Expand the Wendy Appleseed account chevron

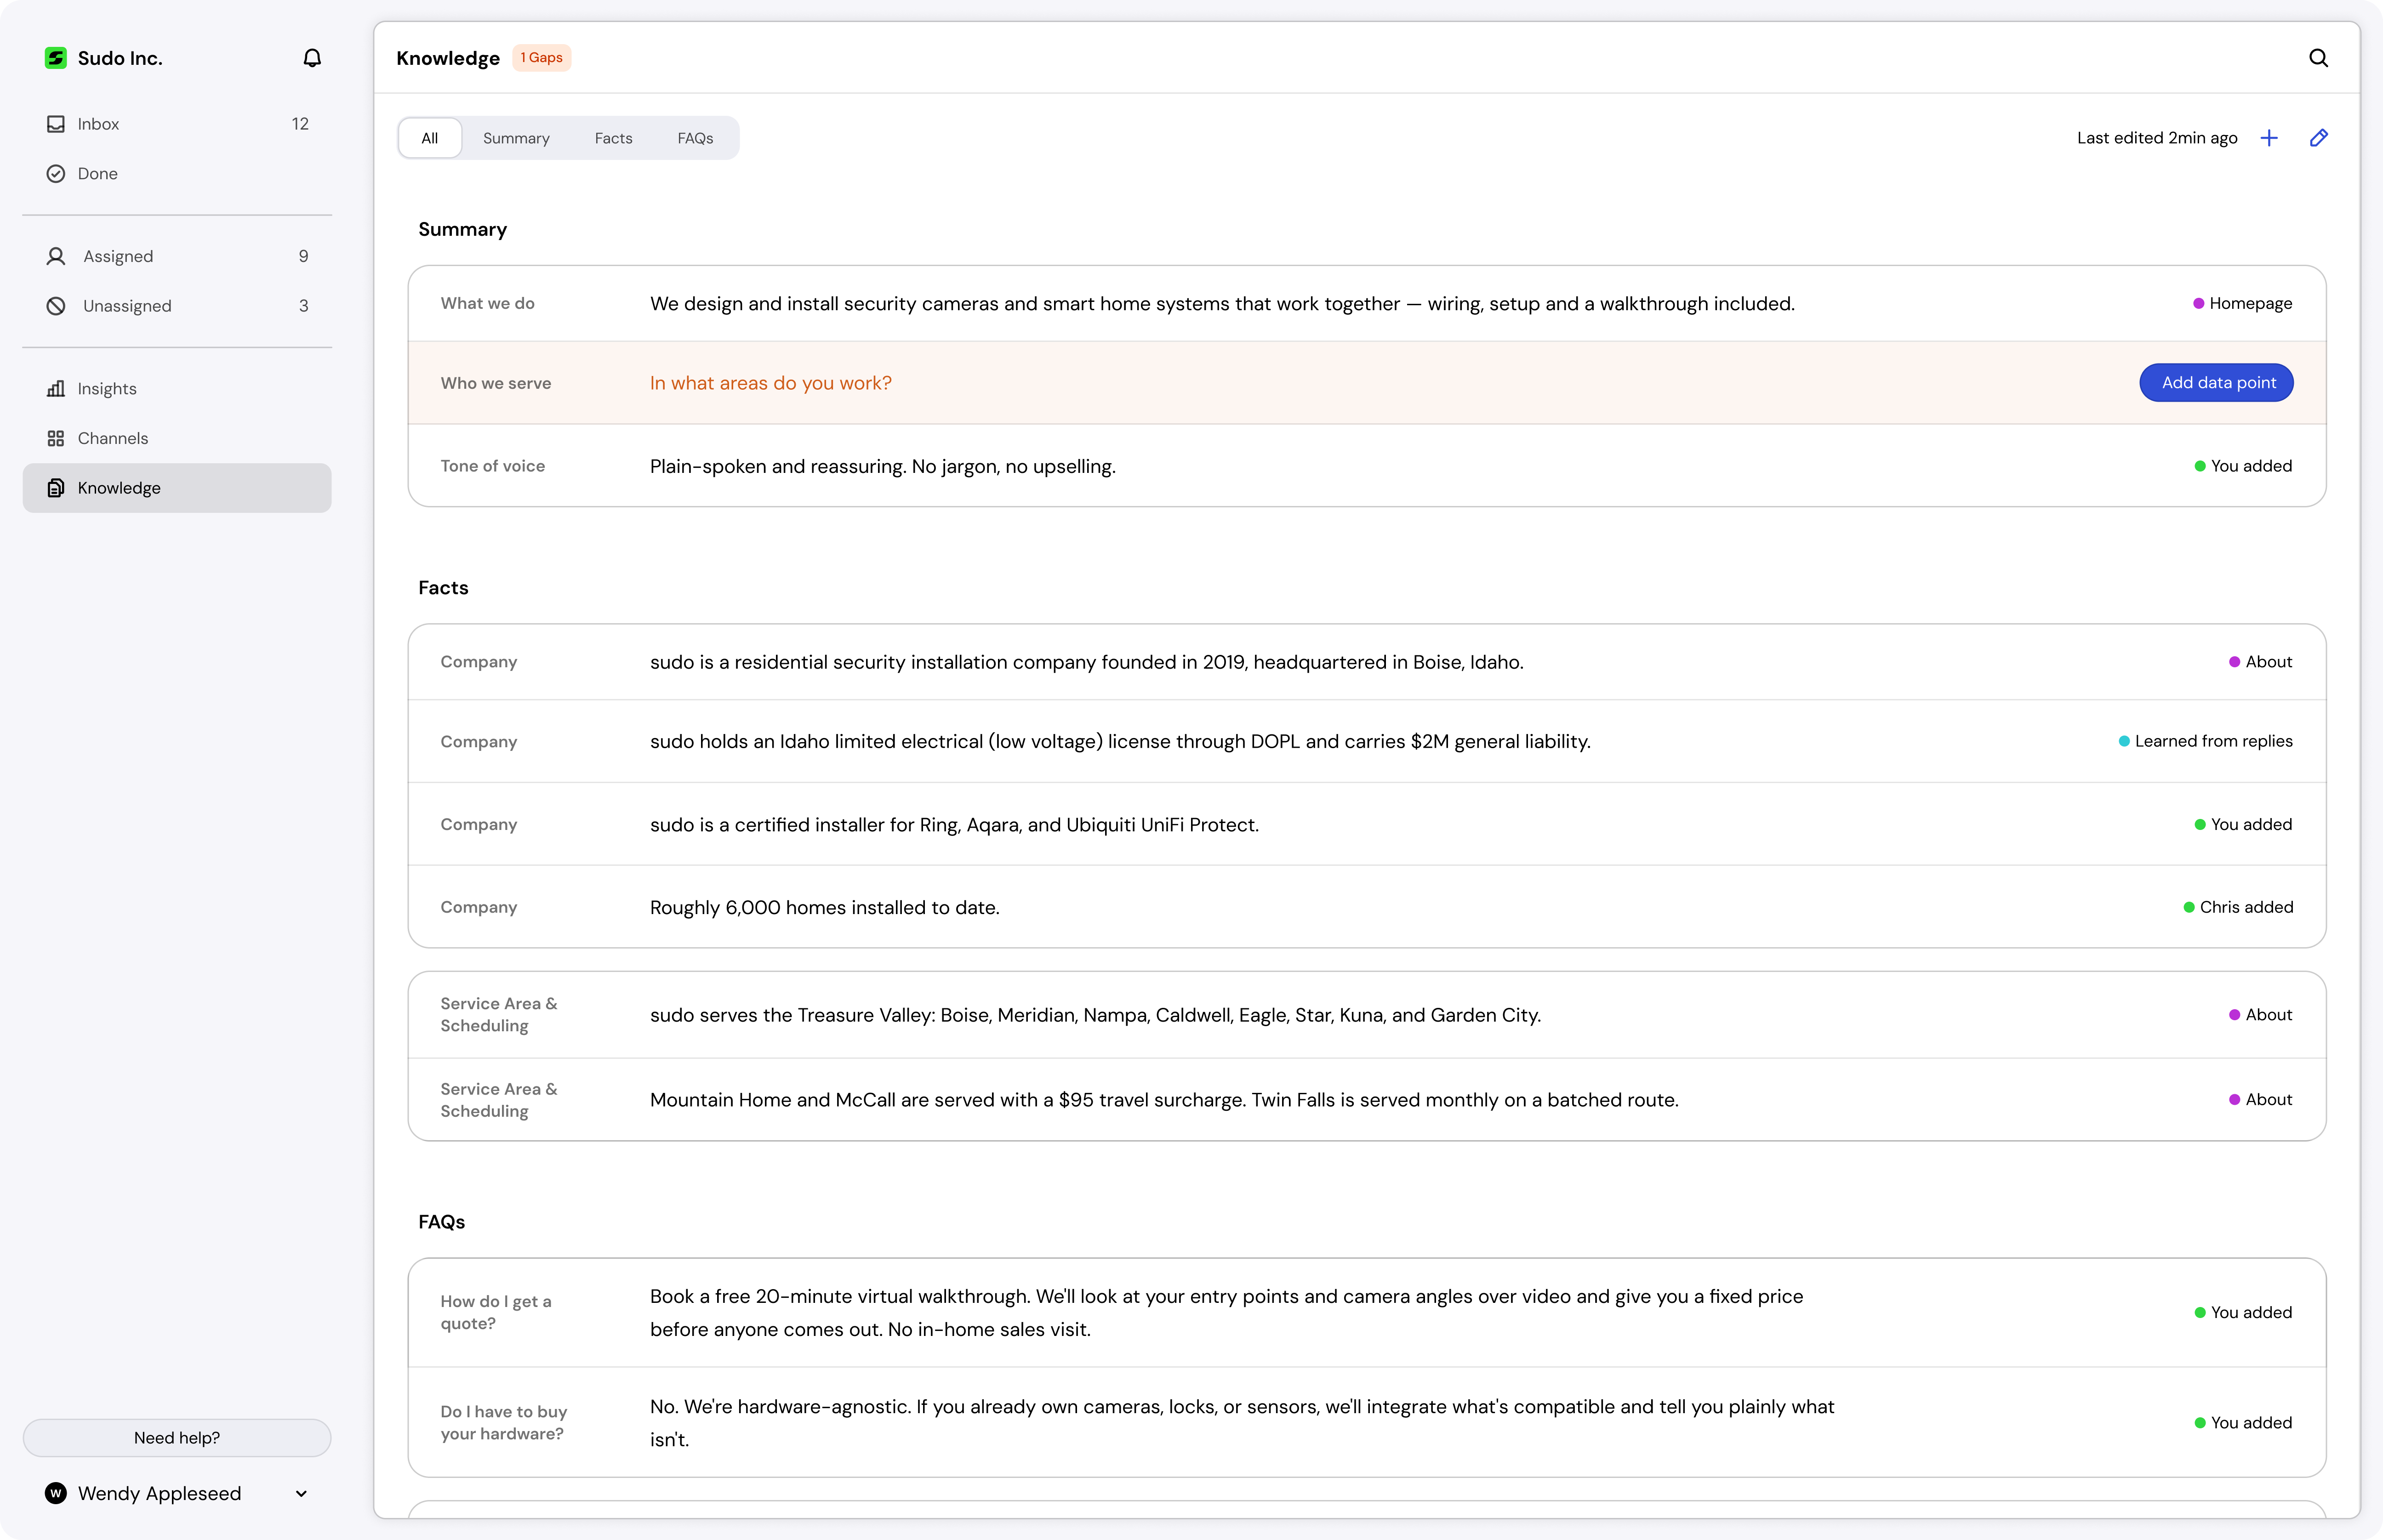pyautogui.click(x=301, y=1493)
